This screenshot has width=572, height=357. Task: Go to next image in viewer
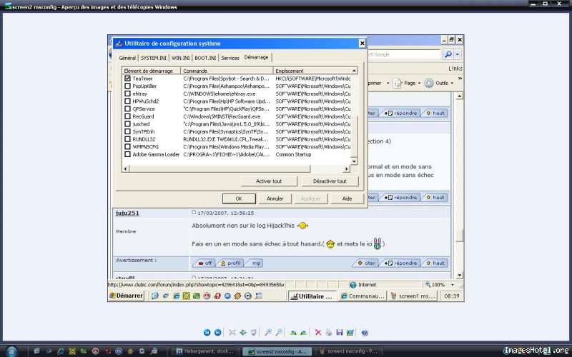point(218,332)
